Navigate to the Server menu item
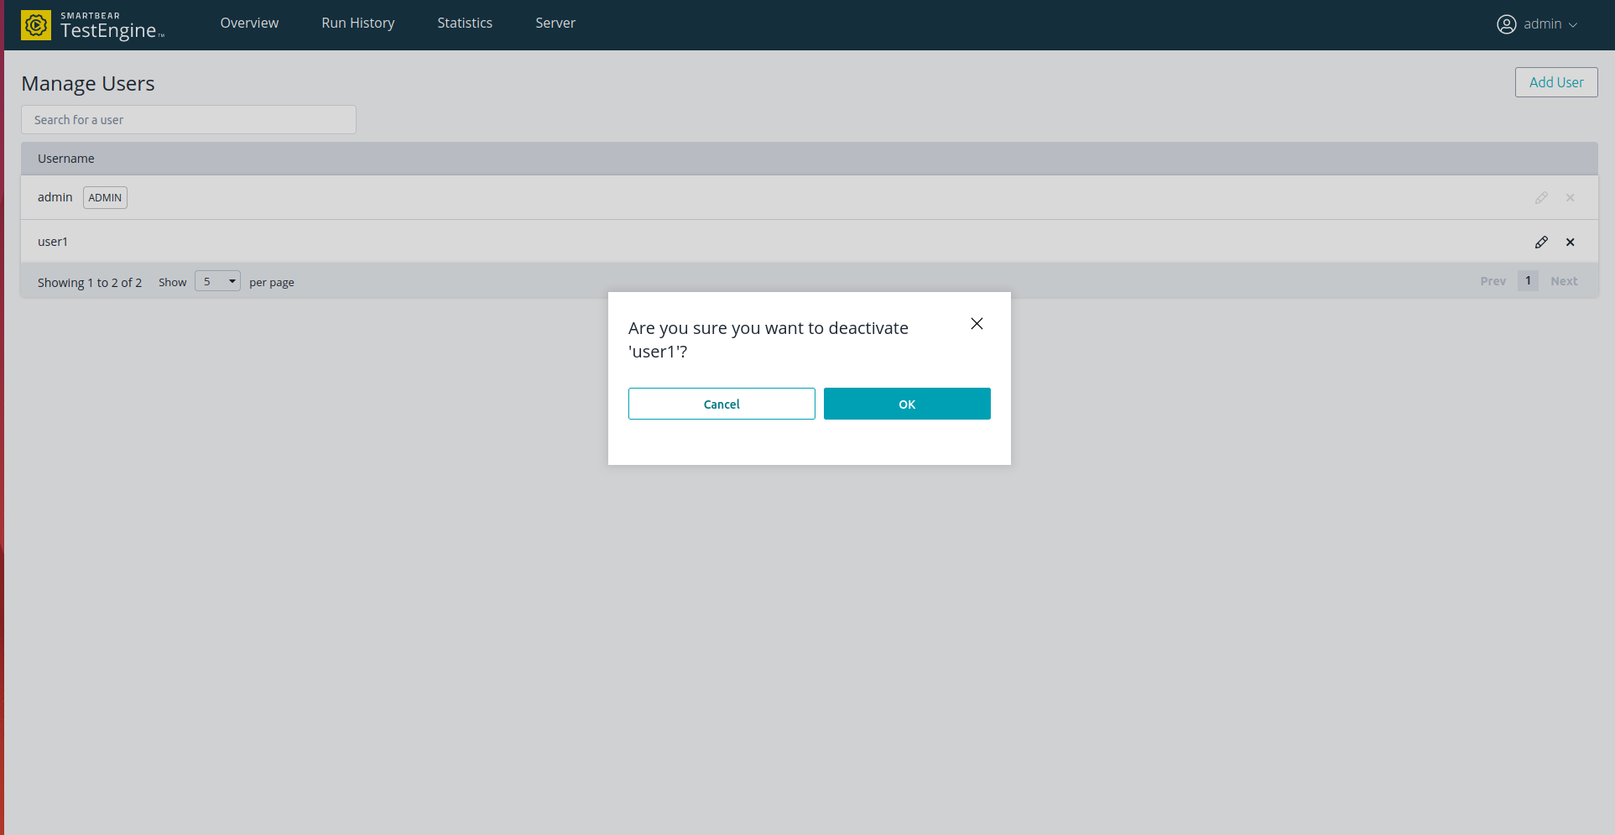This screenshot has width=1615, height=835. pos(555,23)
